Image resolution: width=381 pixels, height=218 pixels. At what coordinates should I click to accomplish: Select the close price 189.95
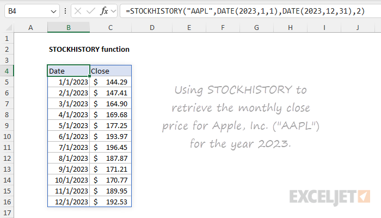(x=110, y=191)
